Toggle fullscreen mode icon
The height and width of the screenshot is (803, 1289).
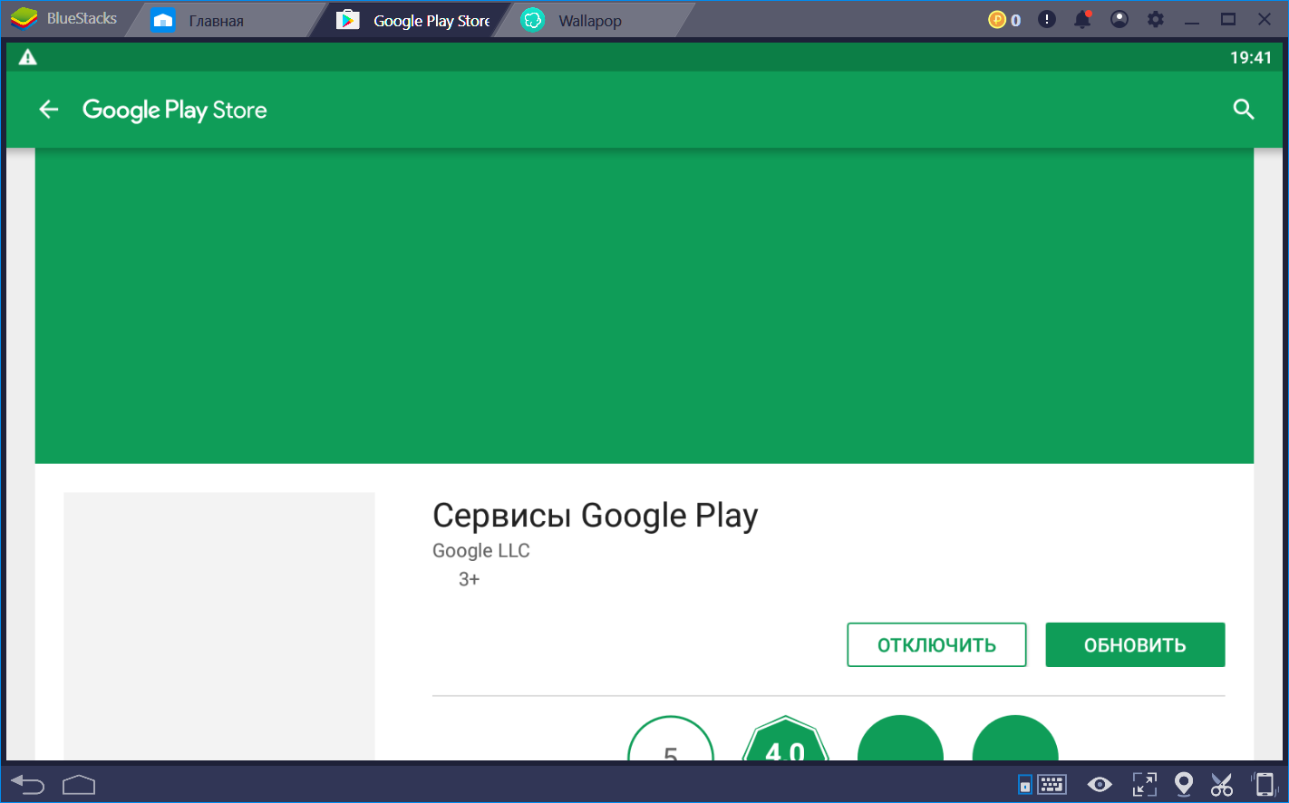click(1145, 784)
